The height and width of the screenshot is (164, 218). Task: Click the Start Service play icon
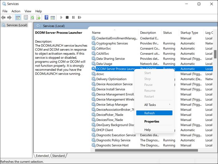pyautogui.click(x=61, y=17)
